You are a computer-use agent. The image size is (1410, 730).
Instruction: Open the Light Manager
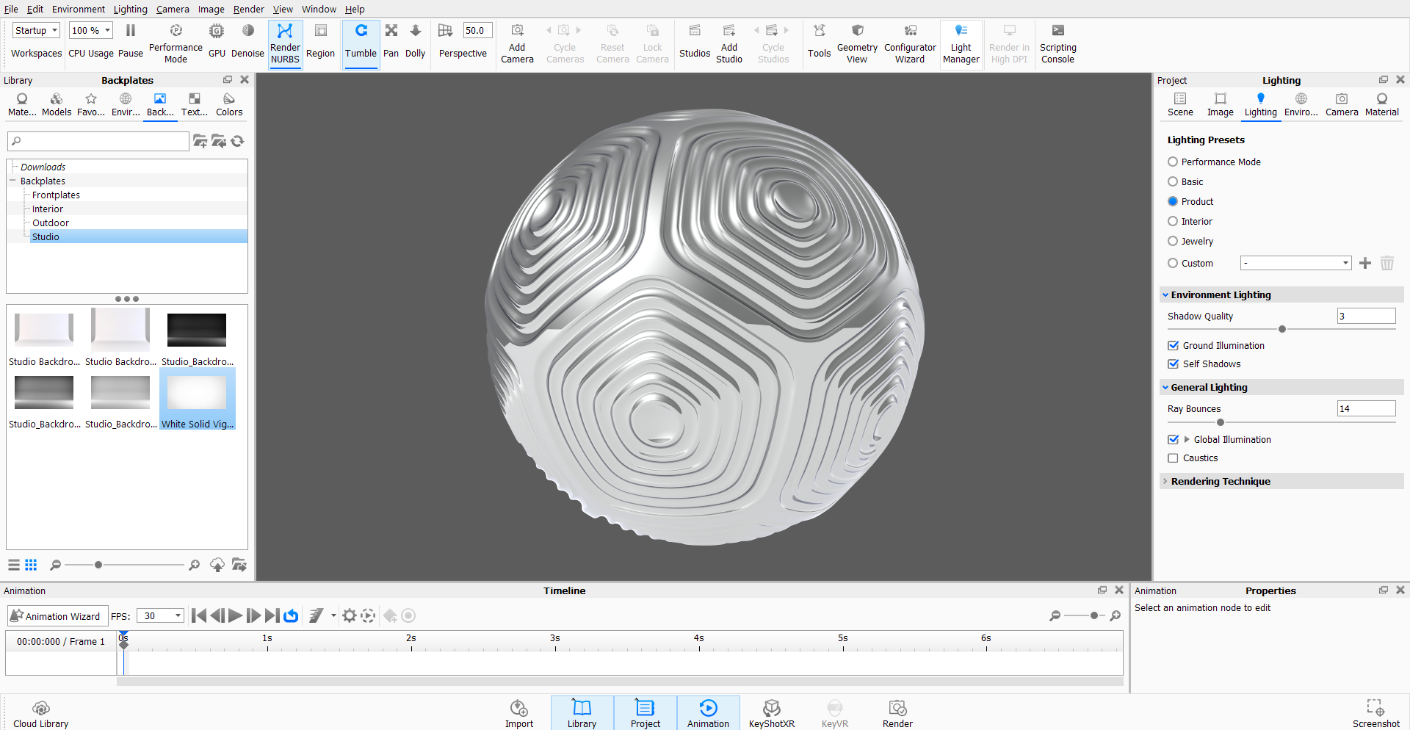coord(961,43)
